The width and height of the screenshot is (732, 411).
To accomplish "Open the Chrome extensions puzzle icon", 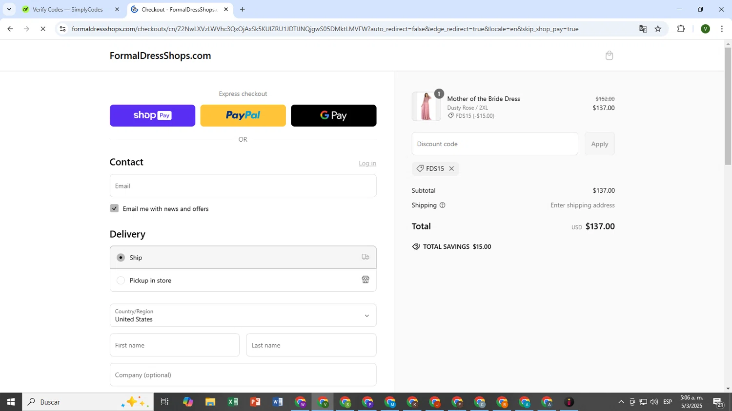I will click(x=681, y=29).
